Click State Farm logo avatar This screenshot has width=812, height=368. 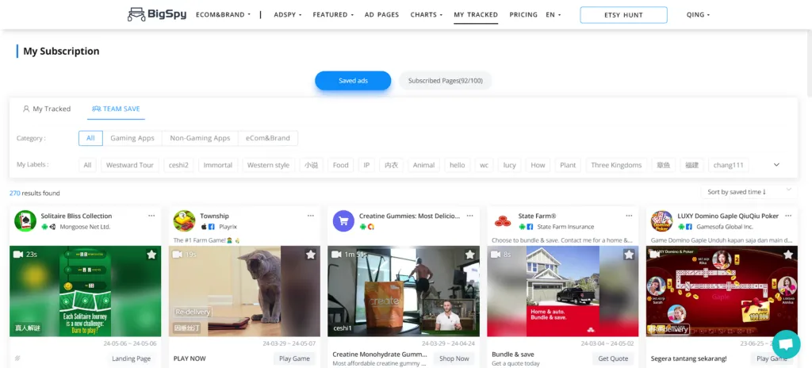[x=502, y=220]
